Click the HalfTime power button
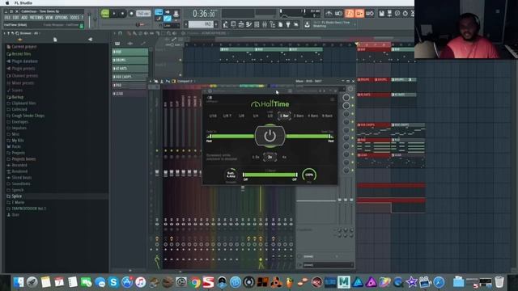This screenshot has height=291, width=518. [x=270, y=136]
